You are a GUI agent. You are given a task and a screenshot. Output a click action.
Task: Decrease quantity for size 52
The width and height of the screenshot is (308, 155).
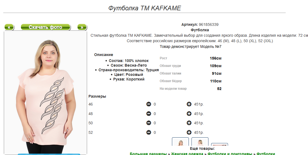pos(149,132)
